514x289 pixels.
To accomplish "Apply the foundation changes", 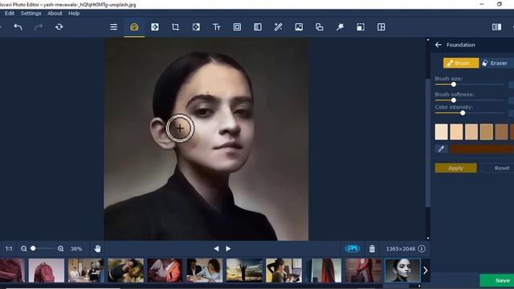I will point(455,168).
